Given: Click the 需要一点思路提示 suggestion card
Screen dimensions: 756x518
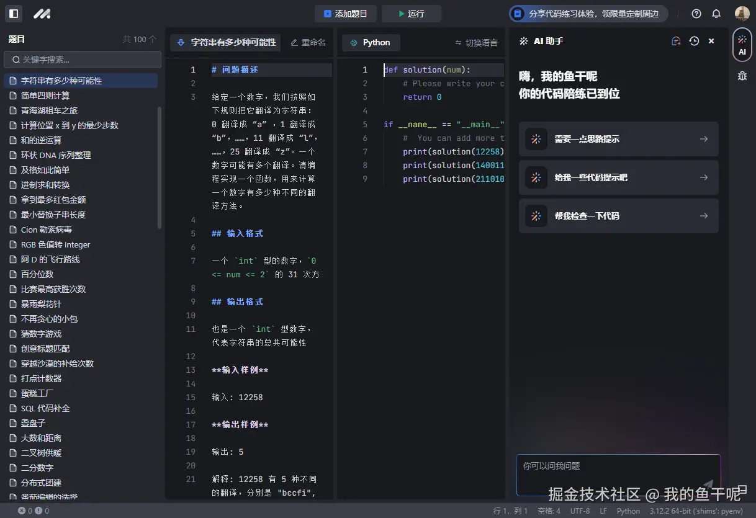Looking at the screenshot, I should 618,139.
